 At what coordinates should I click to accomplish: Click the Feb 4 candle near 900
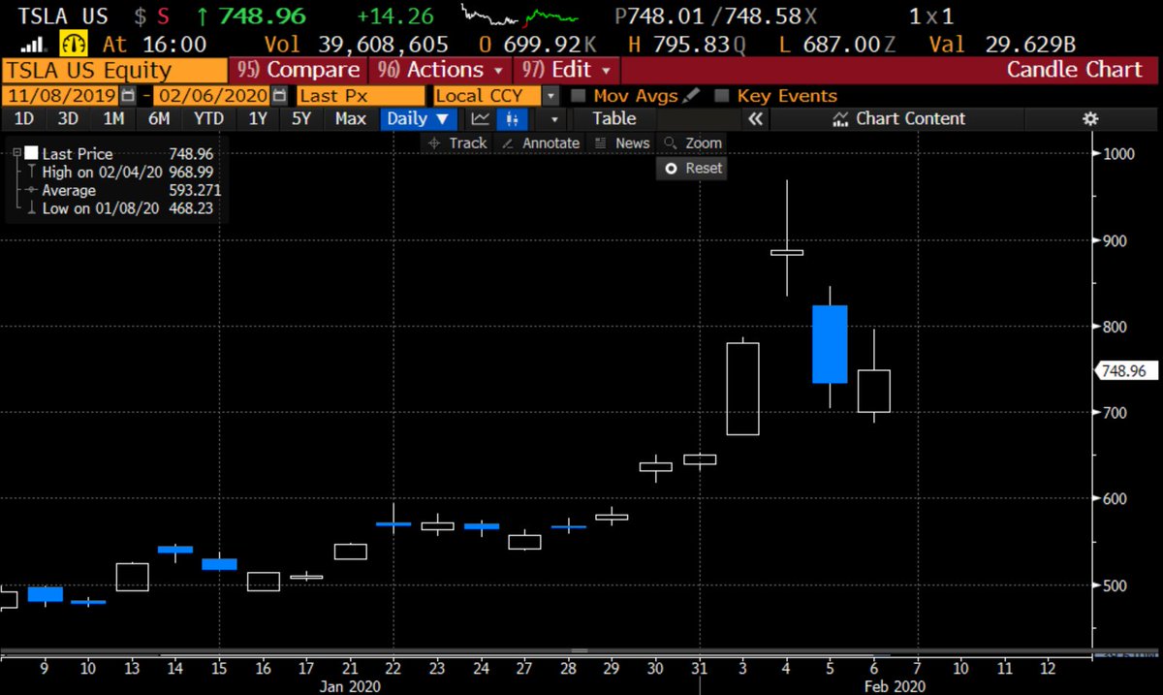pyautogui.click(x=787, y=252)
